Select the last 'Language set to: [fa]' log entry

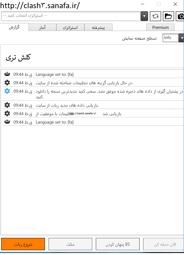[93, 122]
